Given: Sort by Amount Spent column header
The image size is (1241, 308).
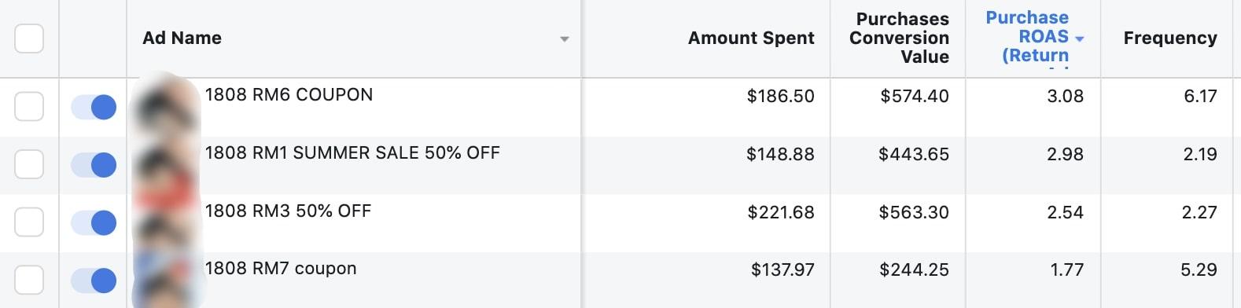Looking at the screenshot, I should pyautogui.click(x=751, y=38).
